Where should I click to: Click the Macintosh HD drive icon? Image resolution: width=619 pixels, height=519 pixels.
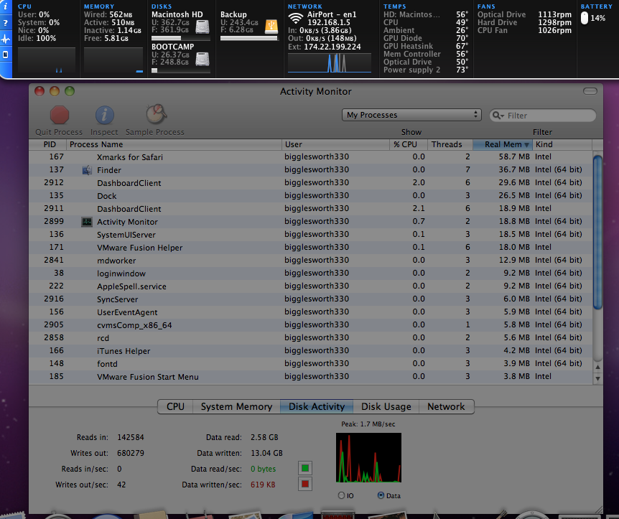[203, 27]
